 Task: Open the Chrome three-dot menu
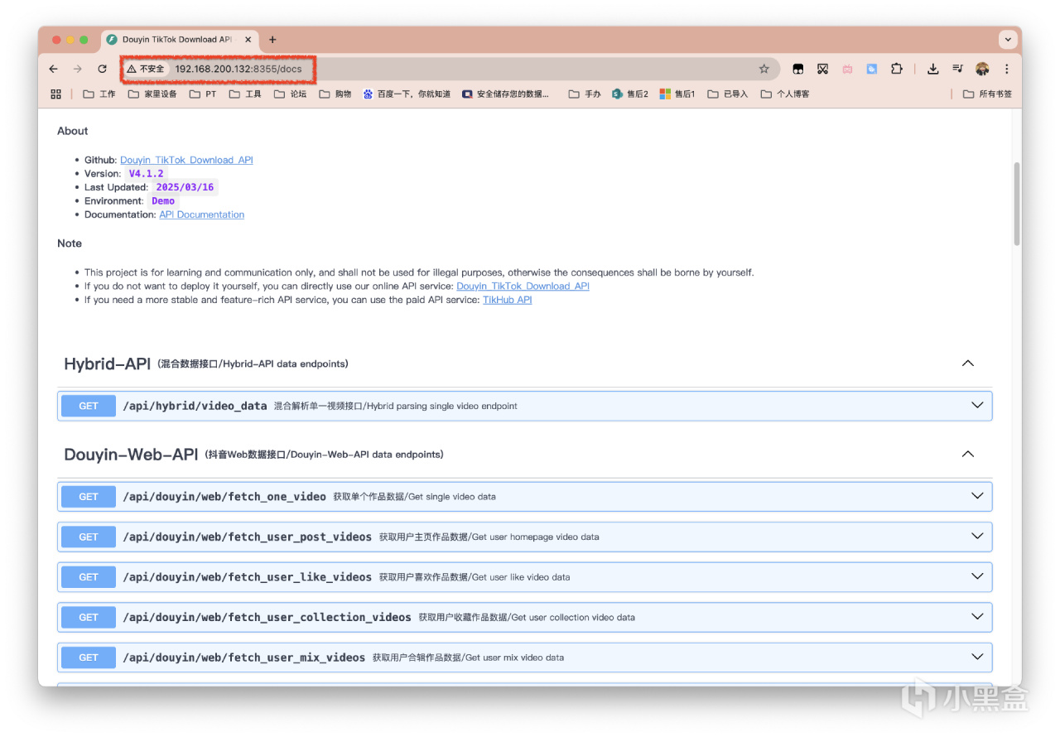(1007, 69)
